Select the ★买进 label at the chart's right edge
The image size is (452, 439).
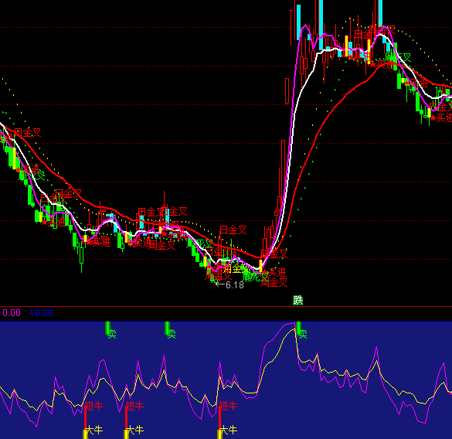pyautogui.click(x=441, y=117)
